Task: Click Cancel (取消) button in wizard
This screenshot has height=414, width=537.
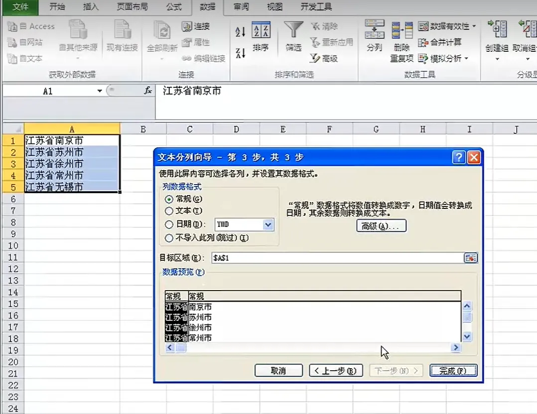Action: click(278, 371)
